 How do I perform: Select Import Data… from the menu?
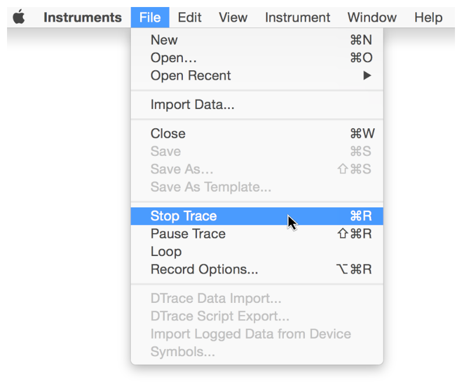click(192, 105)
